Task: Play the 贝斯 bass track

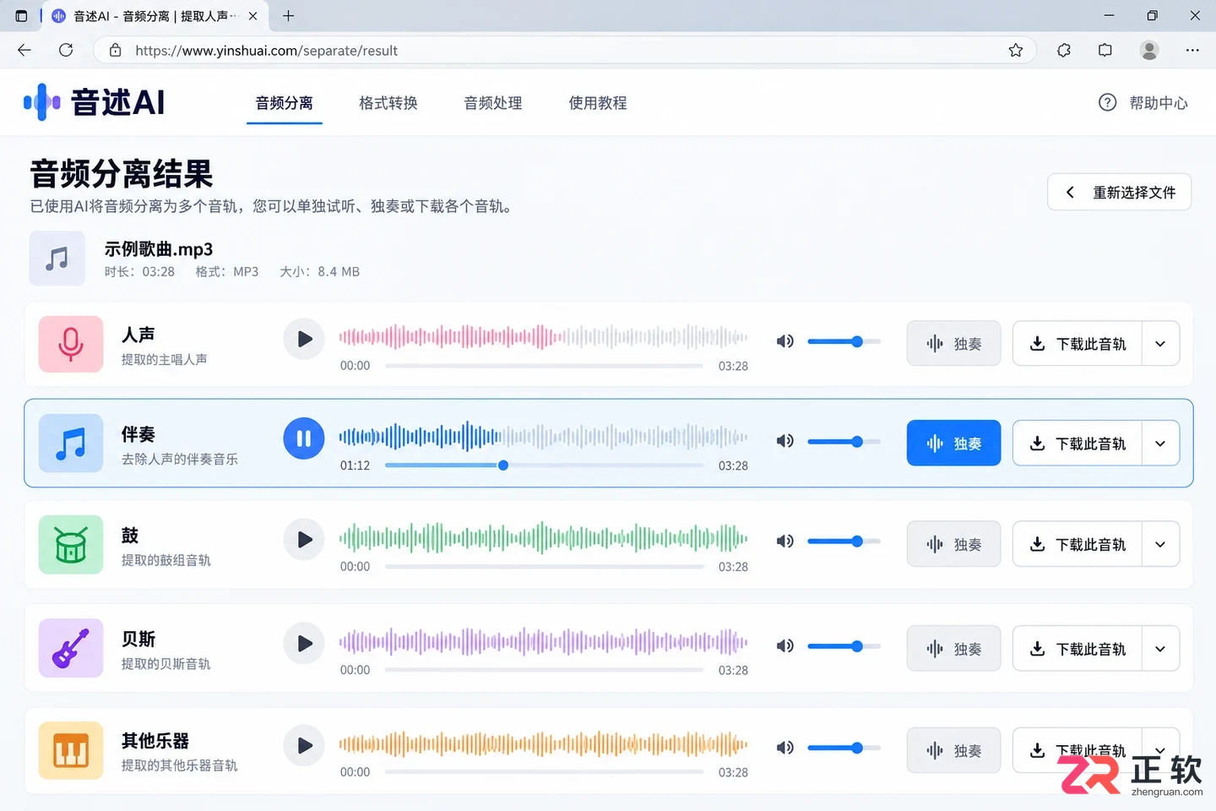Action: tap(304, 644)
